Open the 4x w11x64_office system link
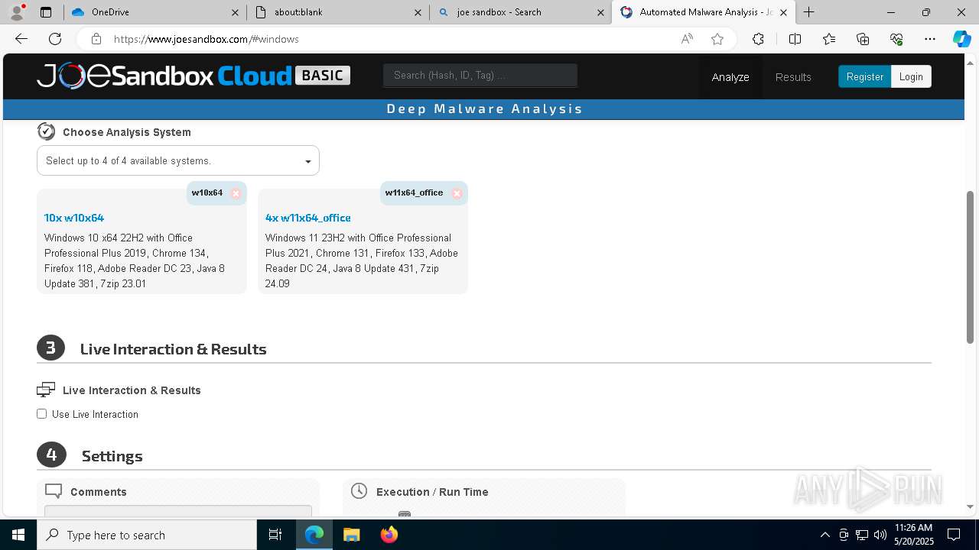The width and height of the screenshot is (979, 550). coord(307,218)
